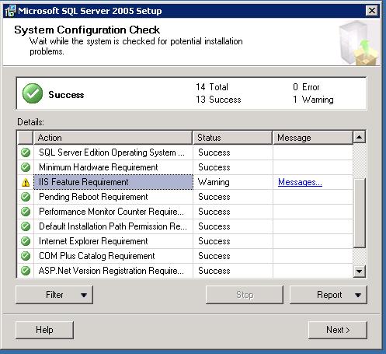Select the ASP.Net Version Registration row
The height and width of the screenshot is (354, 386).
pos(185,271)
